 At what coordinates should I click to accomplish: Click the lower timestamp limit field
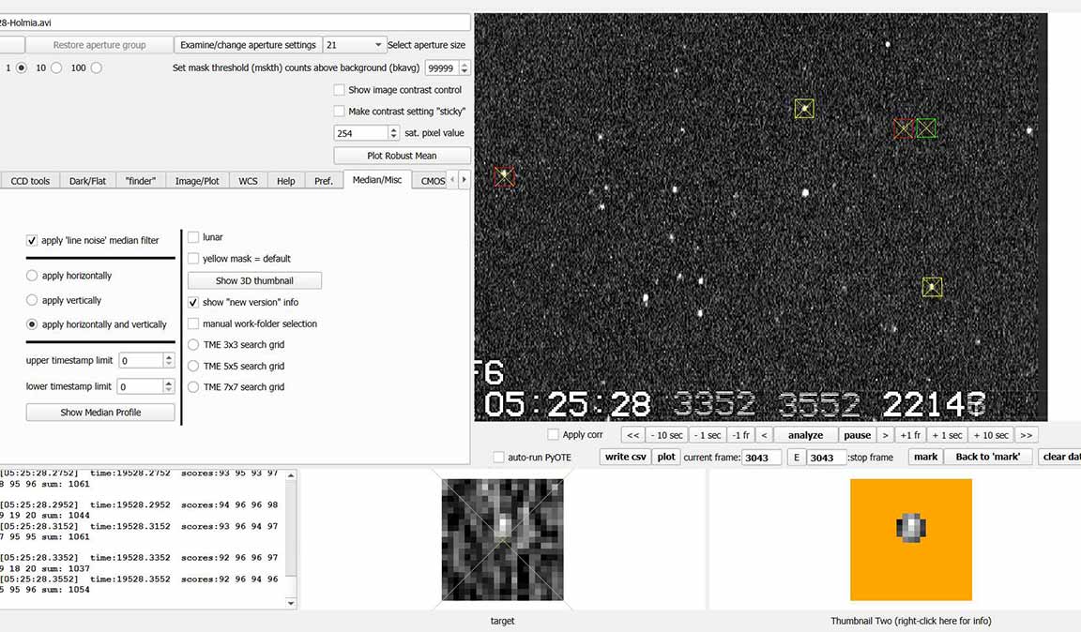(141, 386)
